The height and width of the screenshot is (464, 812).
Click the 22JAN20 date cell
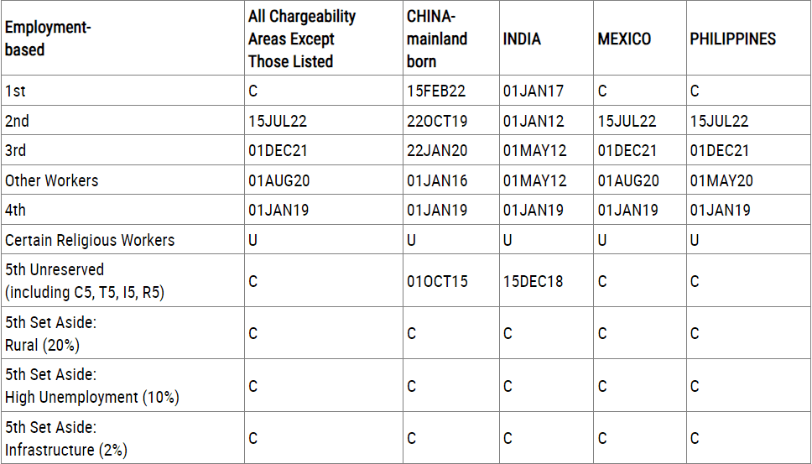[x=437, y=151]
